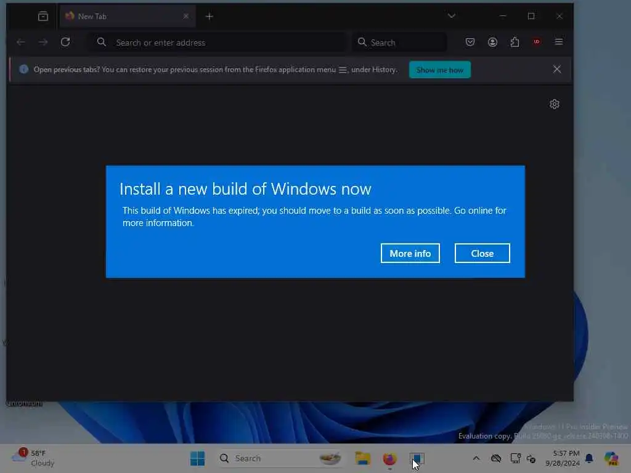
Task: Click the tray icon left of clock
Action: (x=531, y=458)
